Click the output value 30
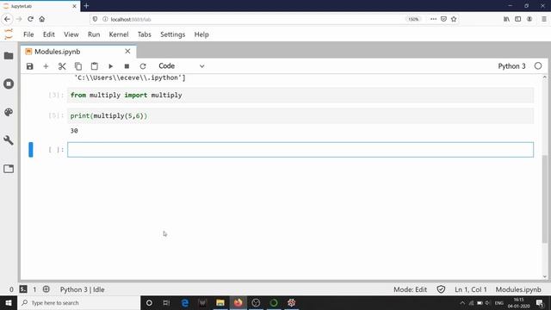The width and height of the screenshot is (551, 310). [x=74, y=131]
